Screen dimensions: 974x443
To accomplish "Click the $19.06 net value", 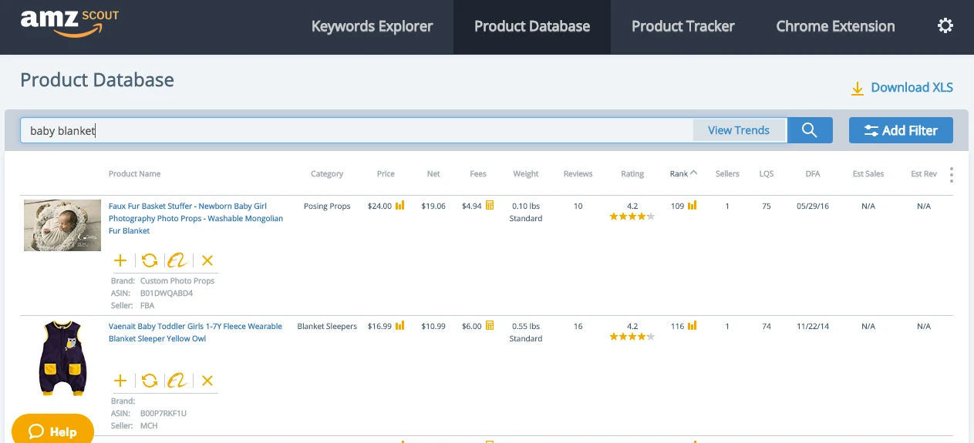I will [433, 206].
